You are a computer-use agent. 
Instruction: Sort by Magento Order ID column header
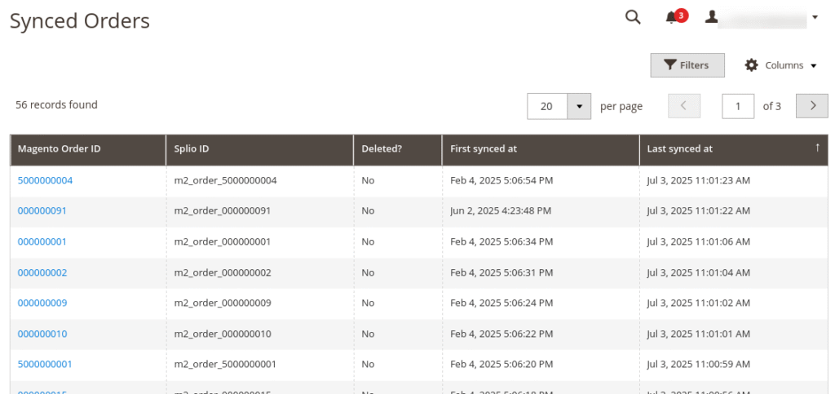click(x=60, y=149)
